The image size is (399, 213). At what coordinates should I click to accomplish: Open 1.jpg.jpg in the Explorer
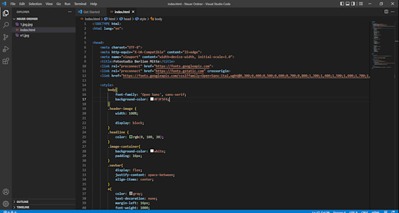point(44,25)
